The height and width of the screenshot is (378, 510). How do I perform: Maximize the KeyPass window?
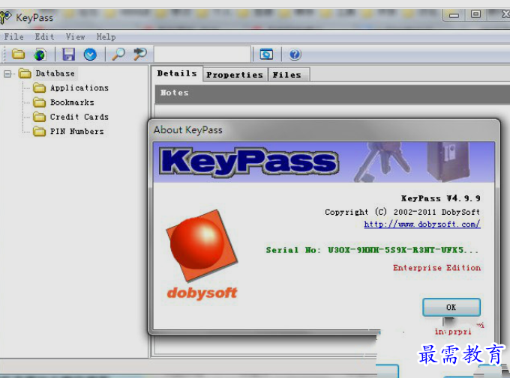[475, 15]
